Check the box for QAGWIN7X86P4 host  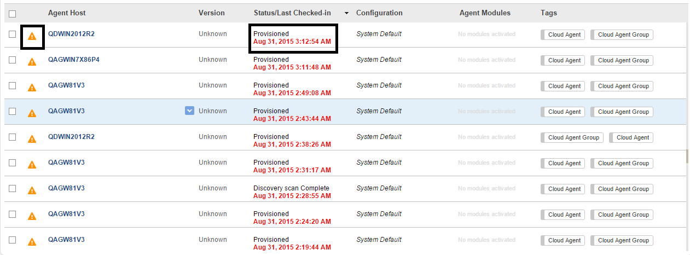[12, 60]
